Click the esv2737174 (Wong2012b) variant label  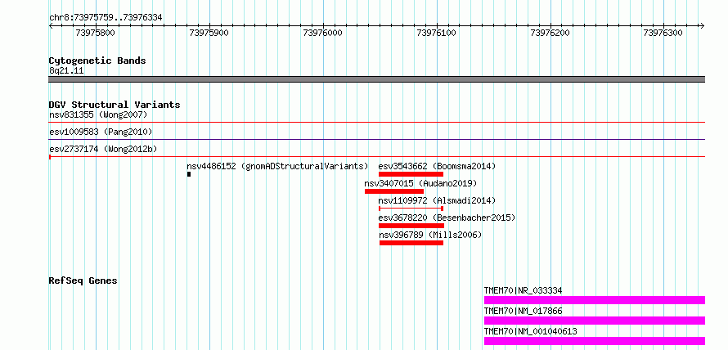[x=103, y=149]
